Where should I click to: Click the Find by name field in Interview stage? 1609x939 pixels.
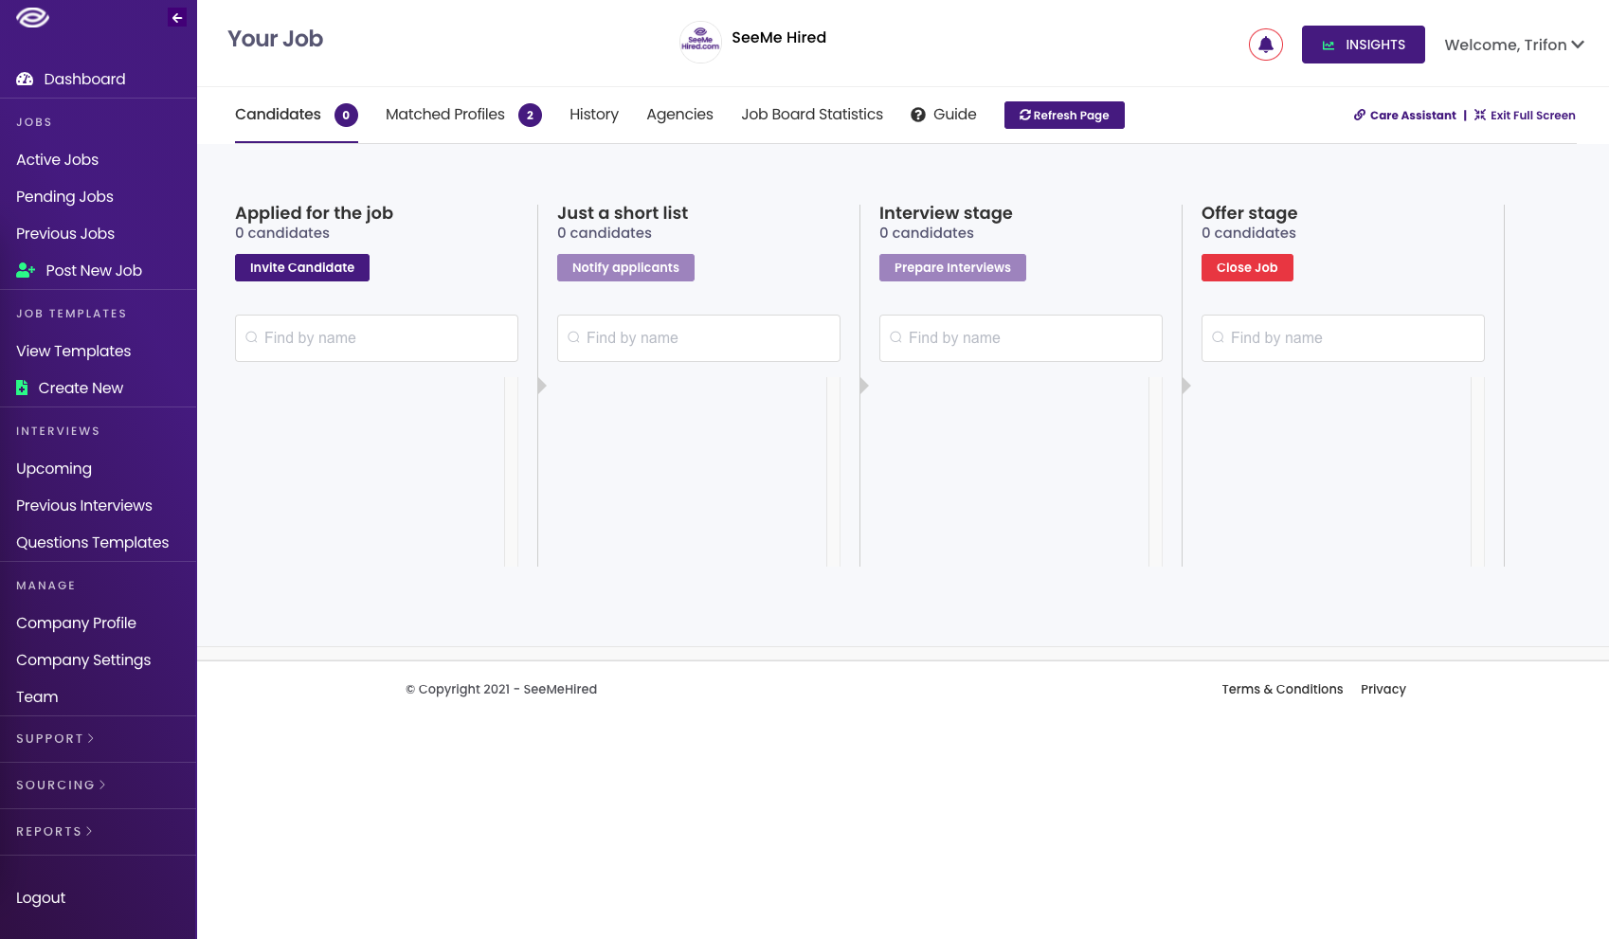click(x=1021, y=337)
